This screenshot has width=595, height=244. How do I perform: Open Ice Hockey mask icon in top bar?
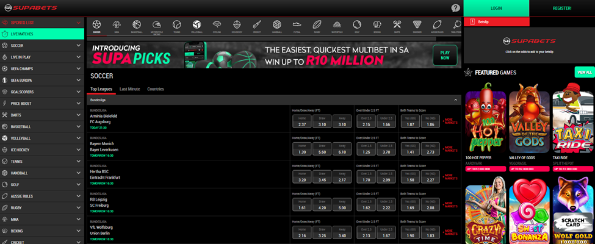pos(237,24)
